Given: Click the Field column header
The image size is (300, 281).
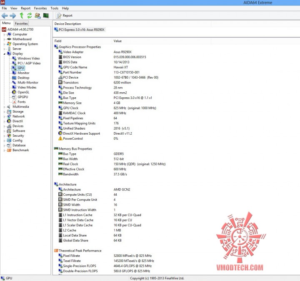Looking at the screenshot, I should coord(82,41).
